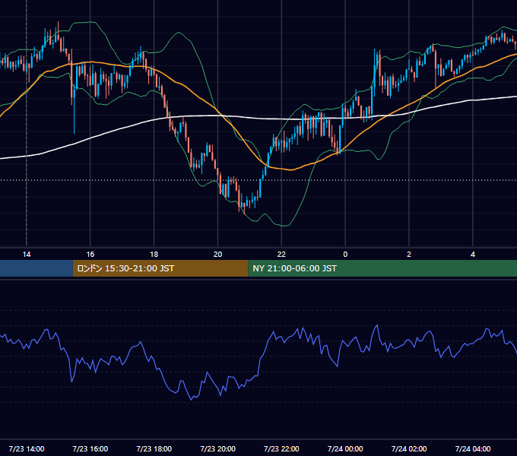Click the 18 hour label on price chart axis
This screenshot has height=456, width=517.
tap(154, 255)
